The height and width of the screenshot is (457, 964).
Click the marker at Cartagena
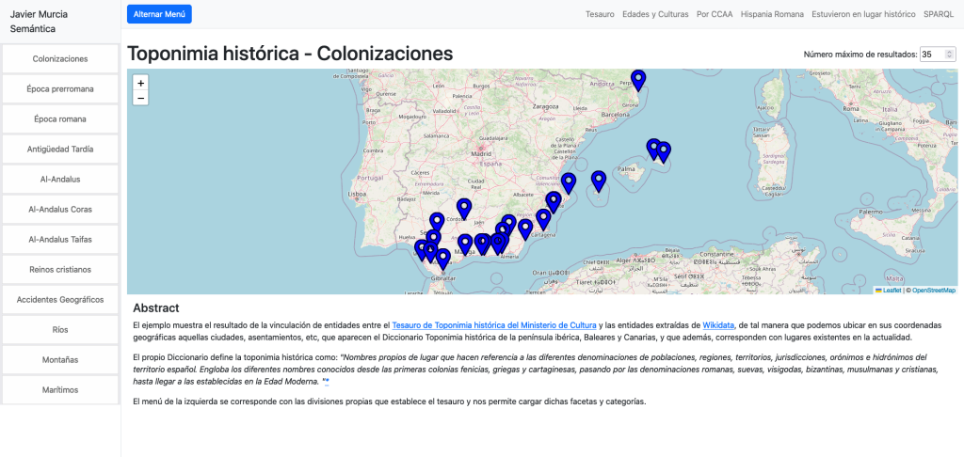point(543,219)
